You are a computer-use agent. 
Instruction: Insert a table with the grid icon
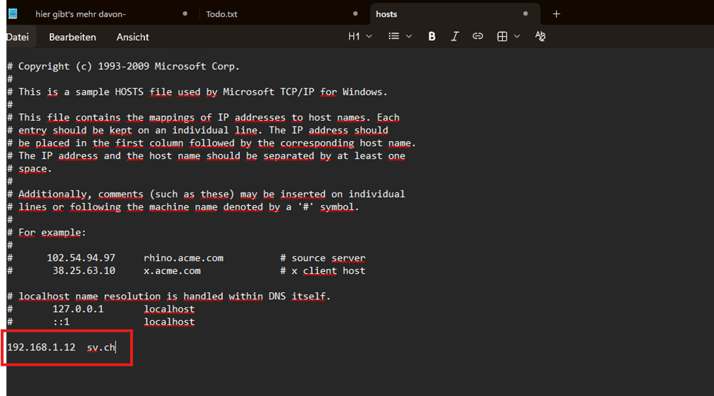coord(502,37)
